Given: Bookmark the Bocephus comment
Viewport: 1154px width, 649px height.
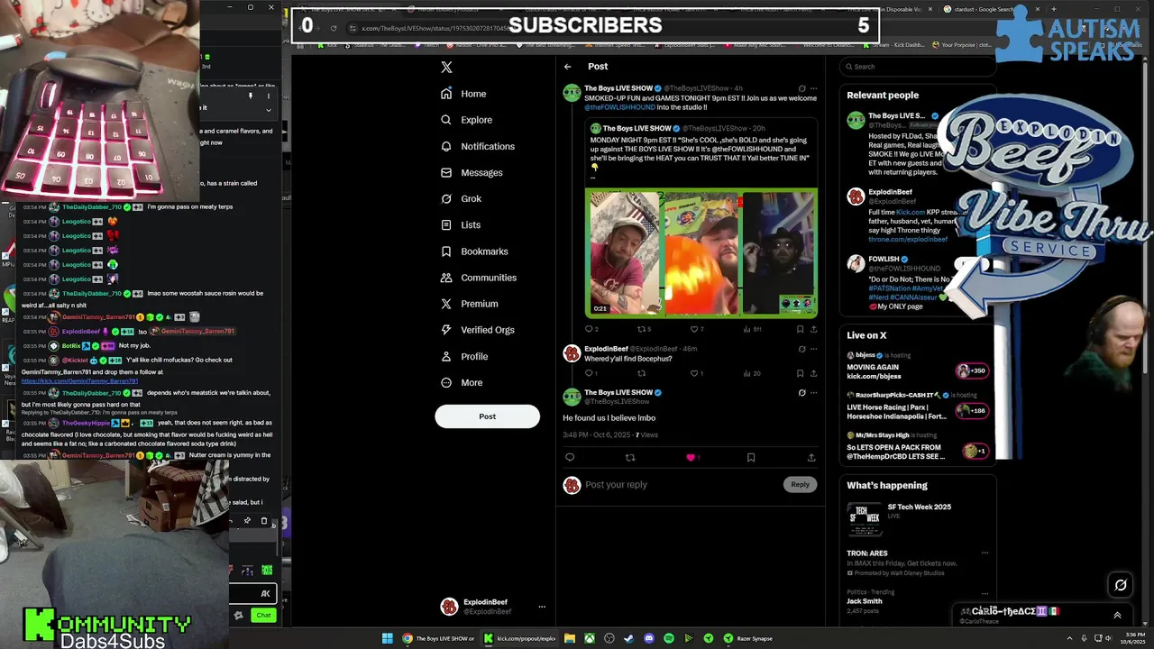Looking at the screenshot, I should click(800, 373).
